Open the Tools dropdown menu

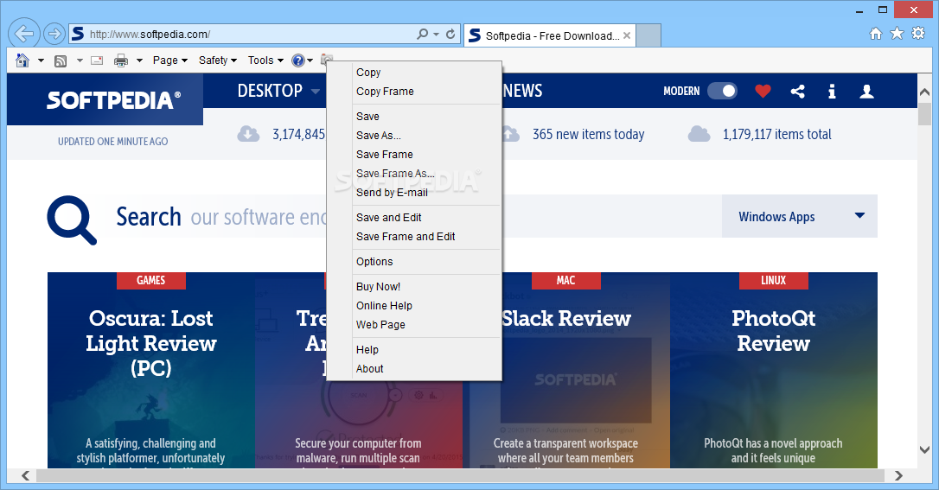click(x=265, y=60)
